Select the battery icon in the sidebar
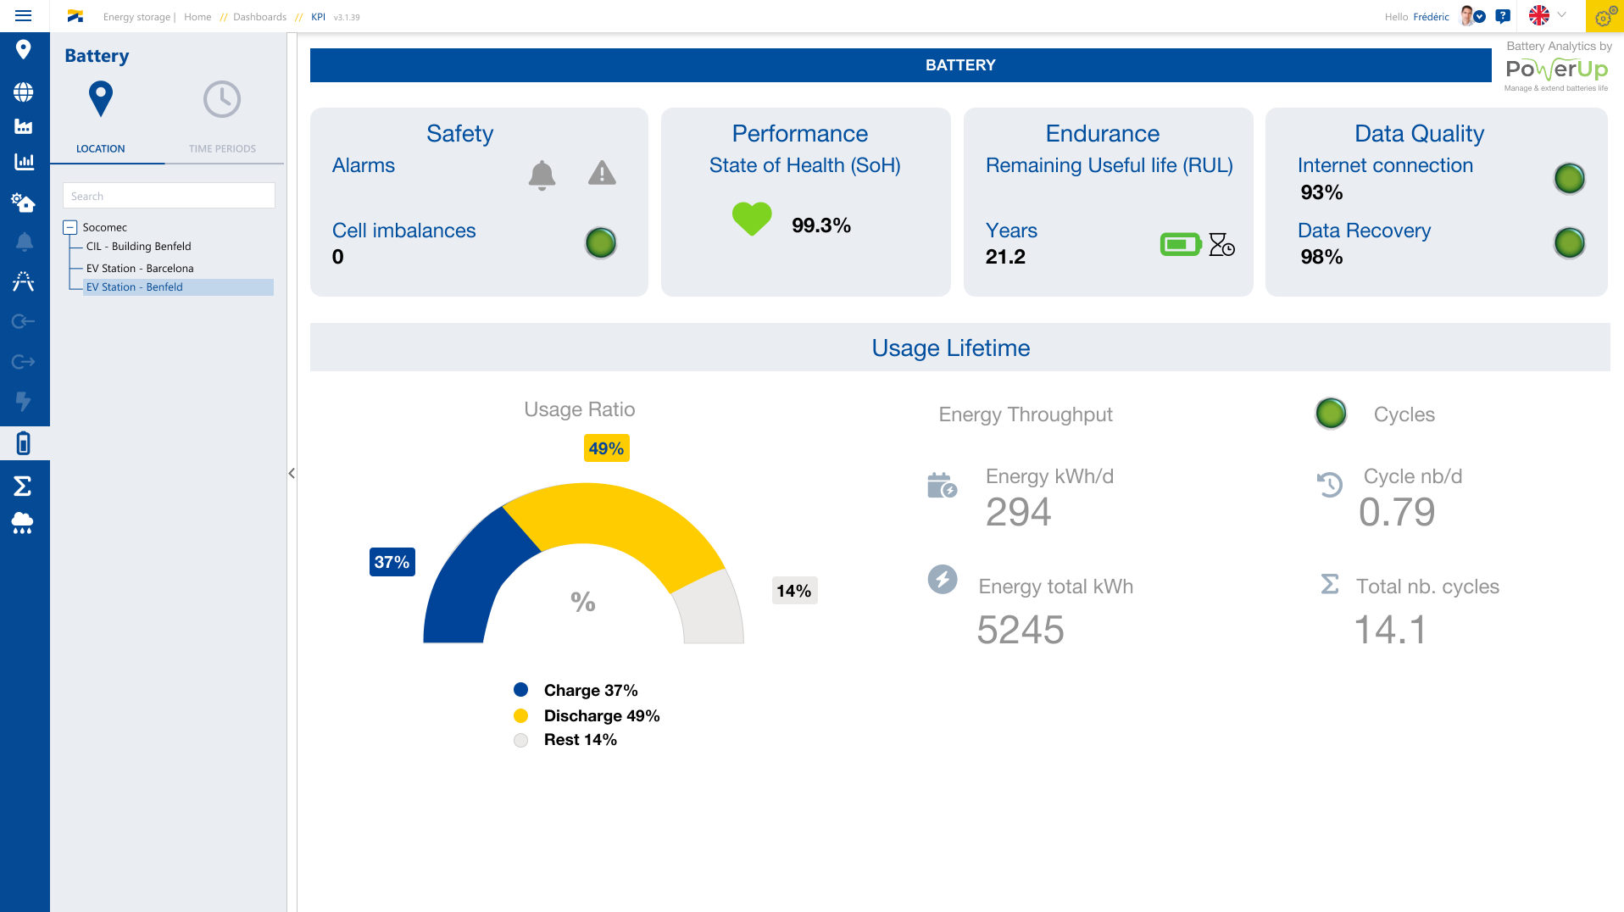This screenshot has width=1624, height=912. point(23,442)
